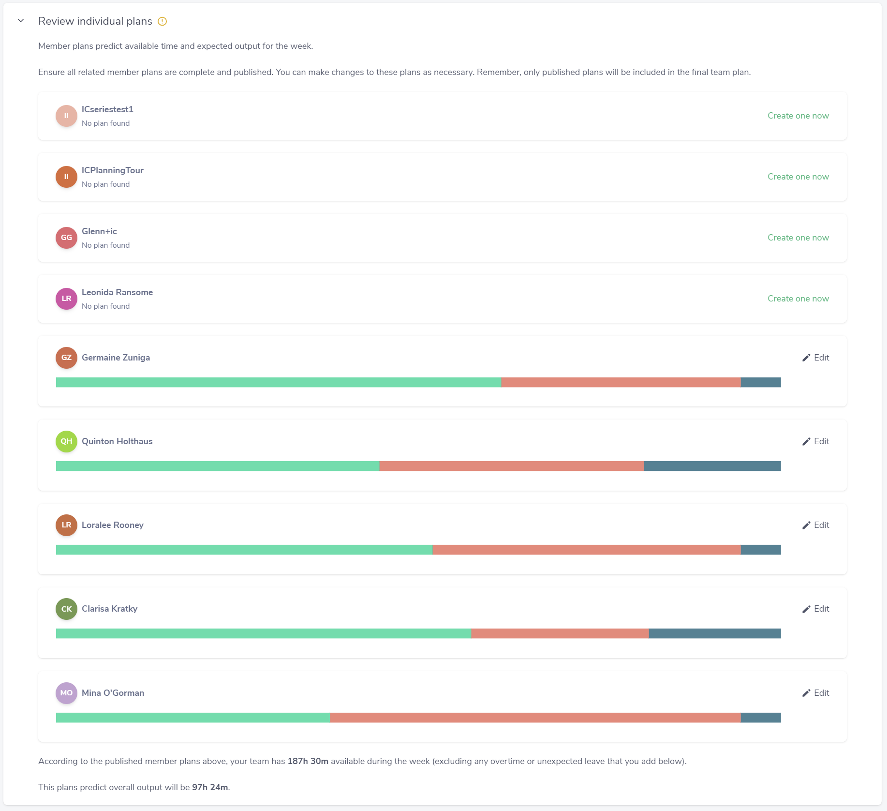Click the pencil icon for Loralee Rooney
Viewport: 887px width, 811px height.
click(x=806, y=526)
